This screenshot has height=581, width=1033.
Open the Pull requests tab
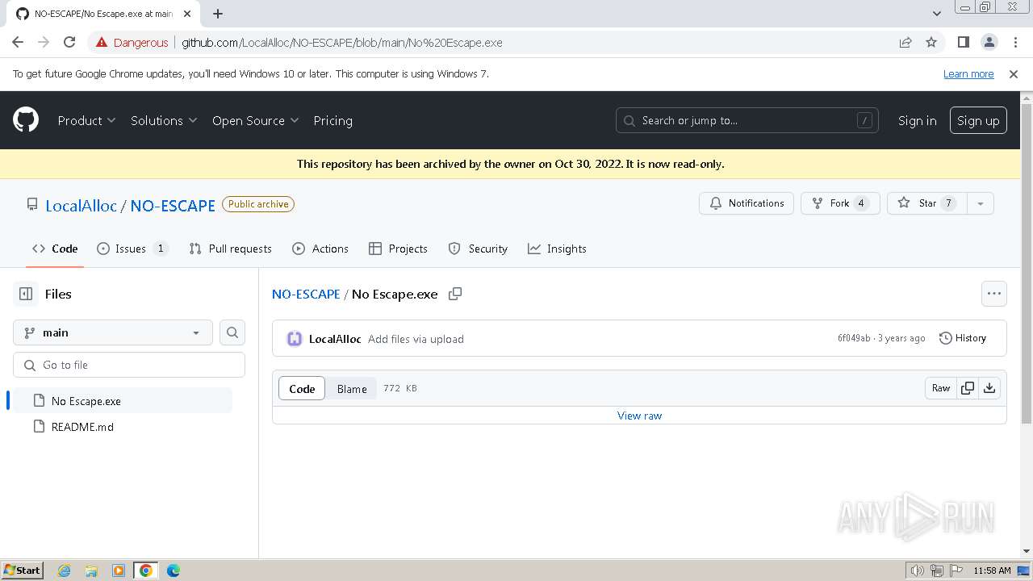click(x=230, y=249)
